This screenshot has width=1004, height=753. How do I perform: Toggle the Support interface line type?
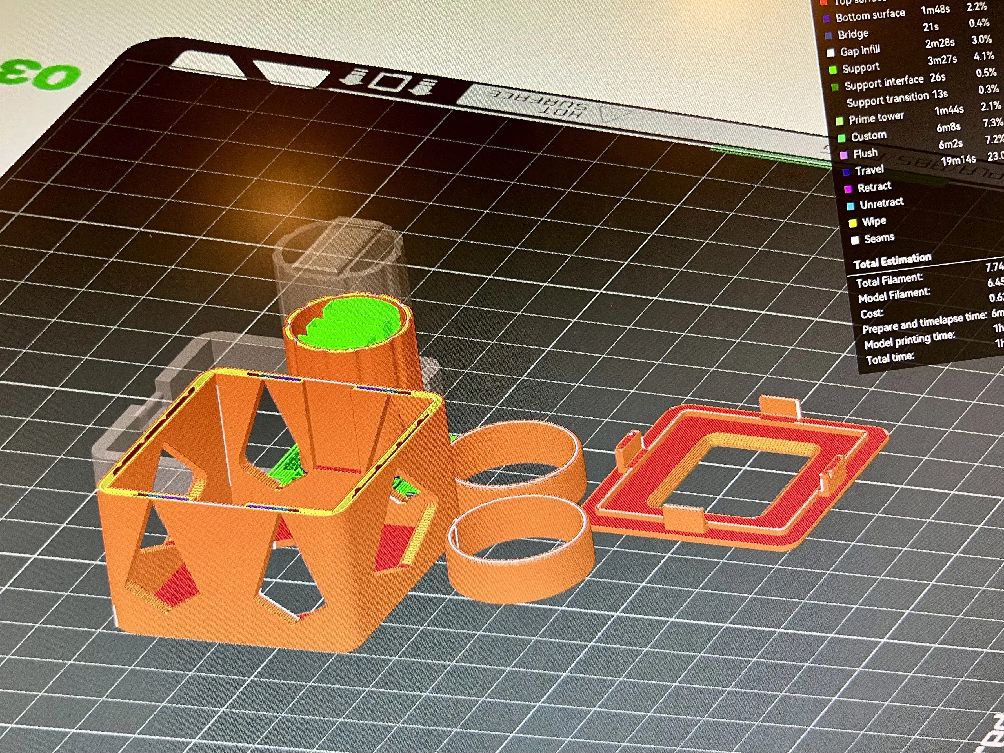884,83
